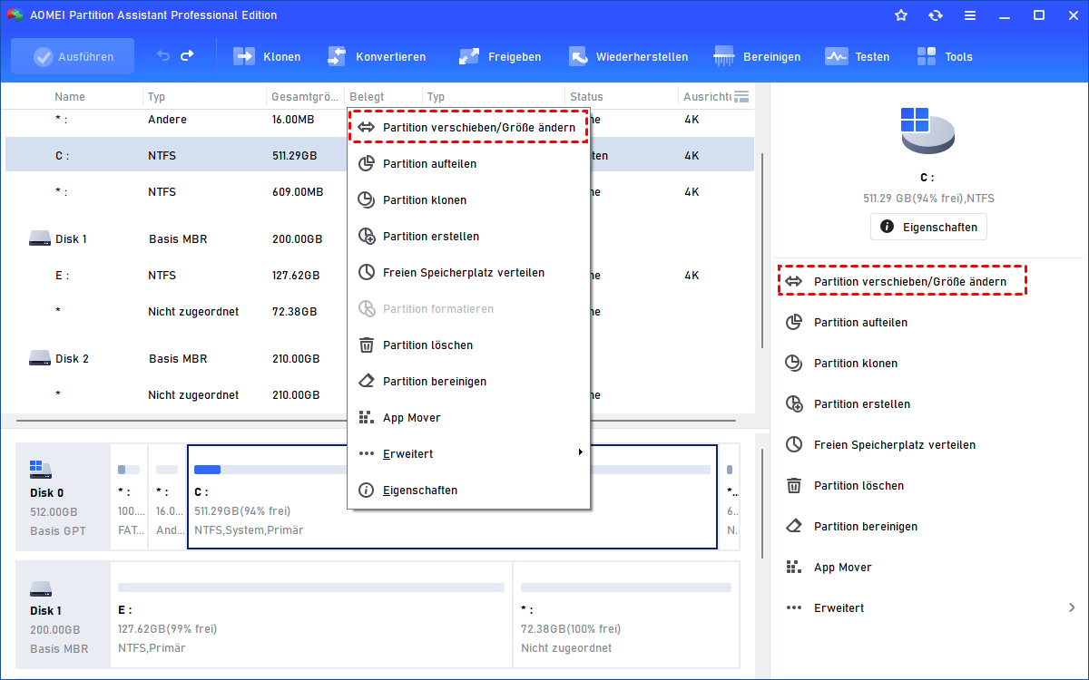Open the Wiederherstellen tool

coord(628,56)
